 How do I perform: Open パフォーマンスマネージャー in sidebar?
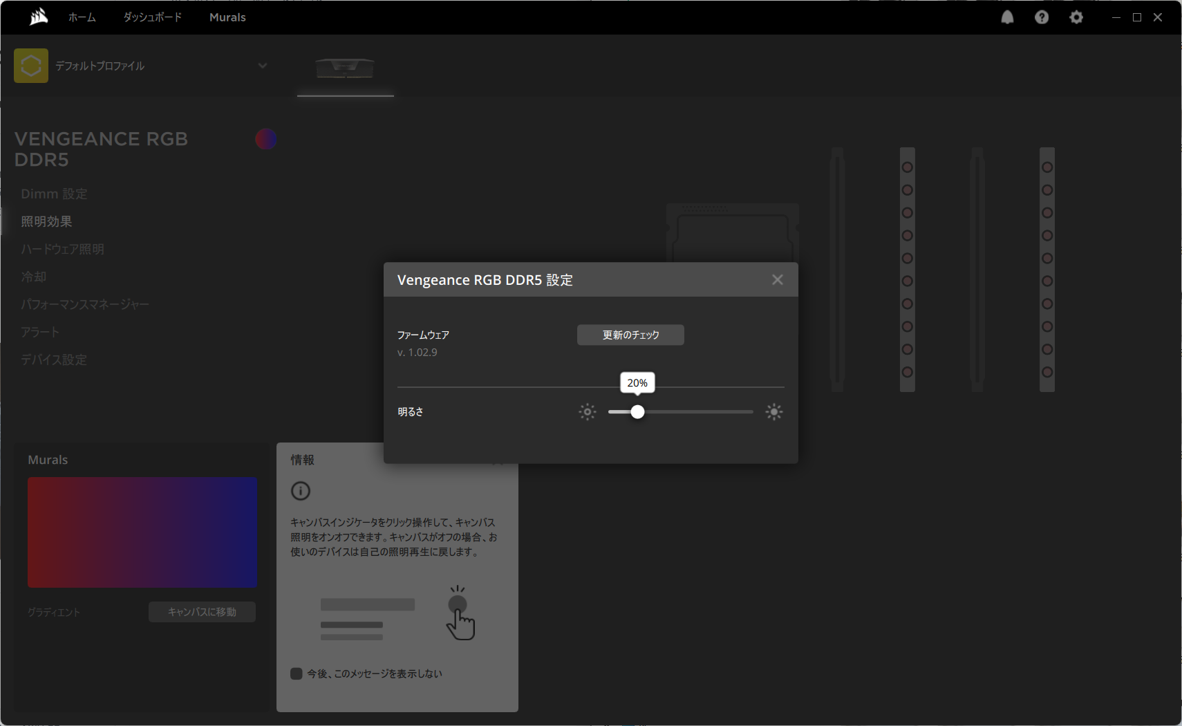(x=84, y=304)
